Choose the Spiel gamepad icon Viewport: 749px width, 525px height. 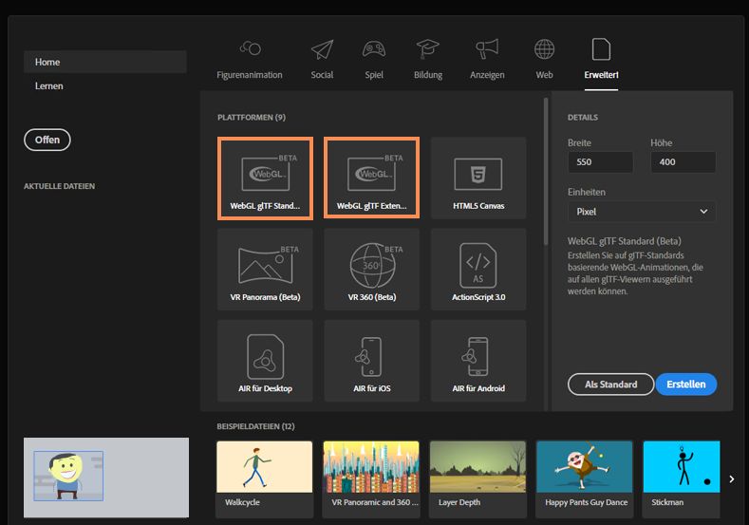tap(374, 48)
